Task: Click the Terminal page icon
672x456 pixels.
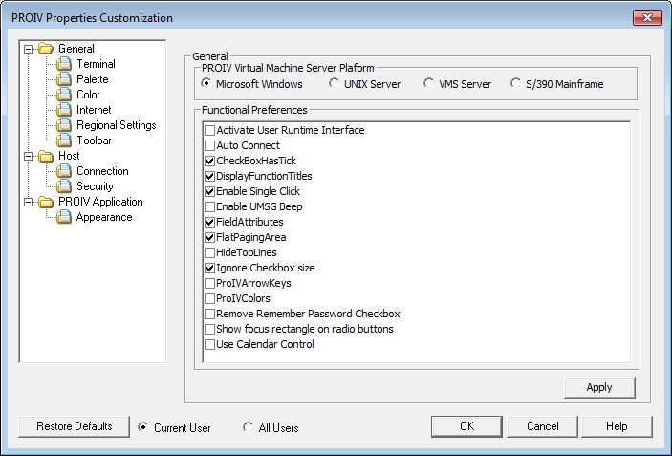Action: (64, 64)
